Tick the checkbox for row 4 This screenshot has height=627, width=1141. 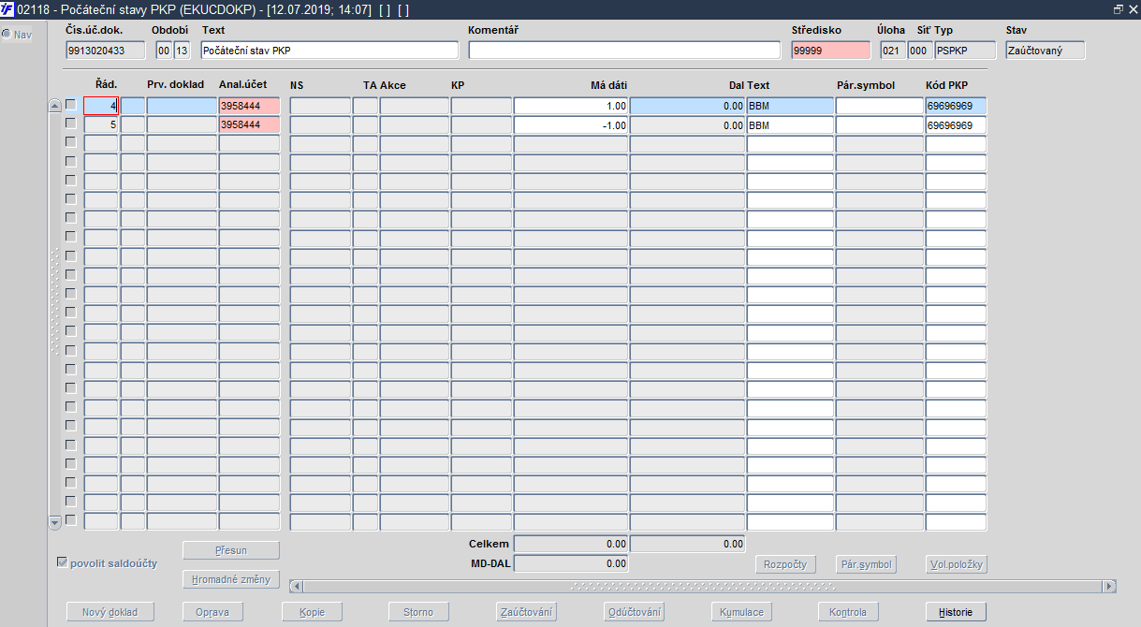[70, 104]
